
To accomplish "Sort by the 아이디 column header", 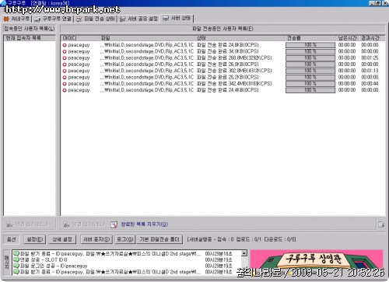I will coord(80,38).
